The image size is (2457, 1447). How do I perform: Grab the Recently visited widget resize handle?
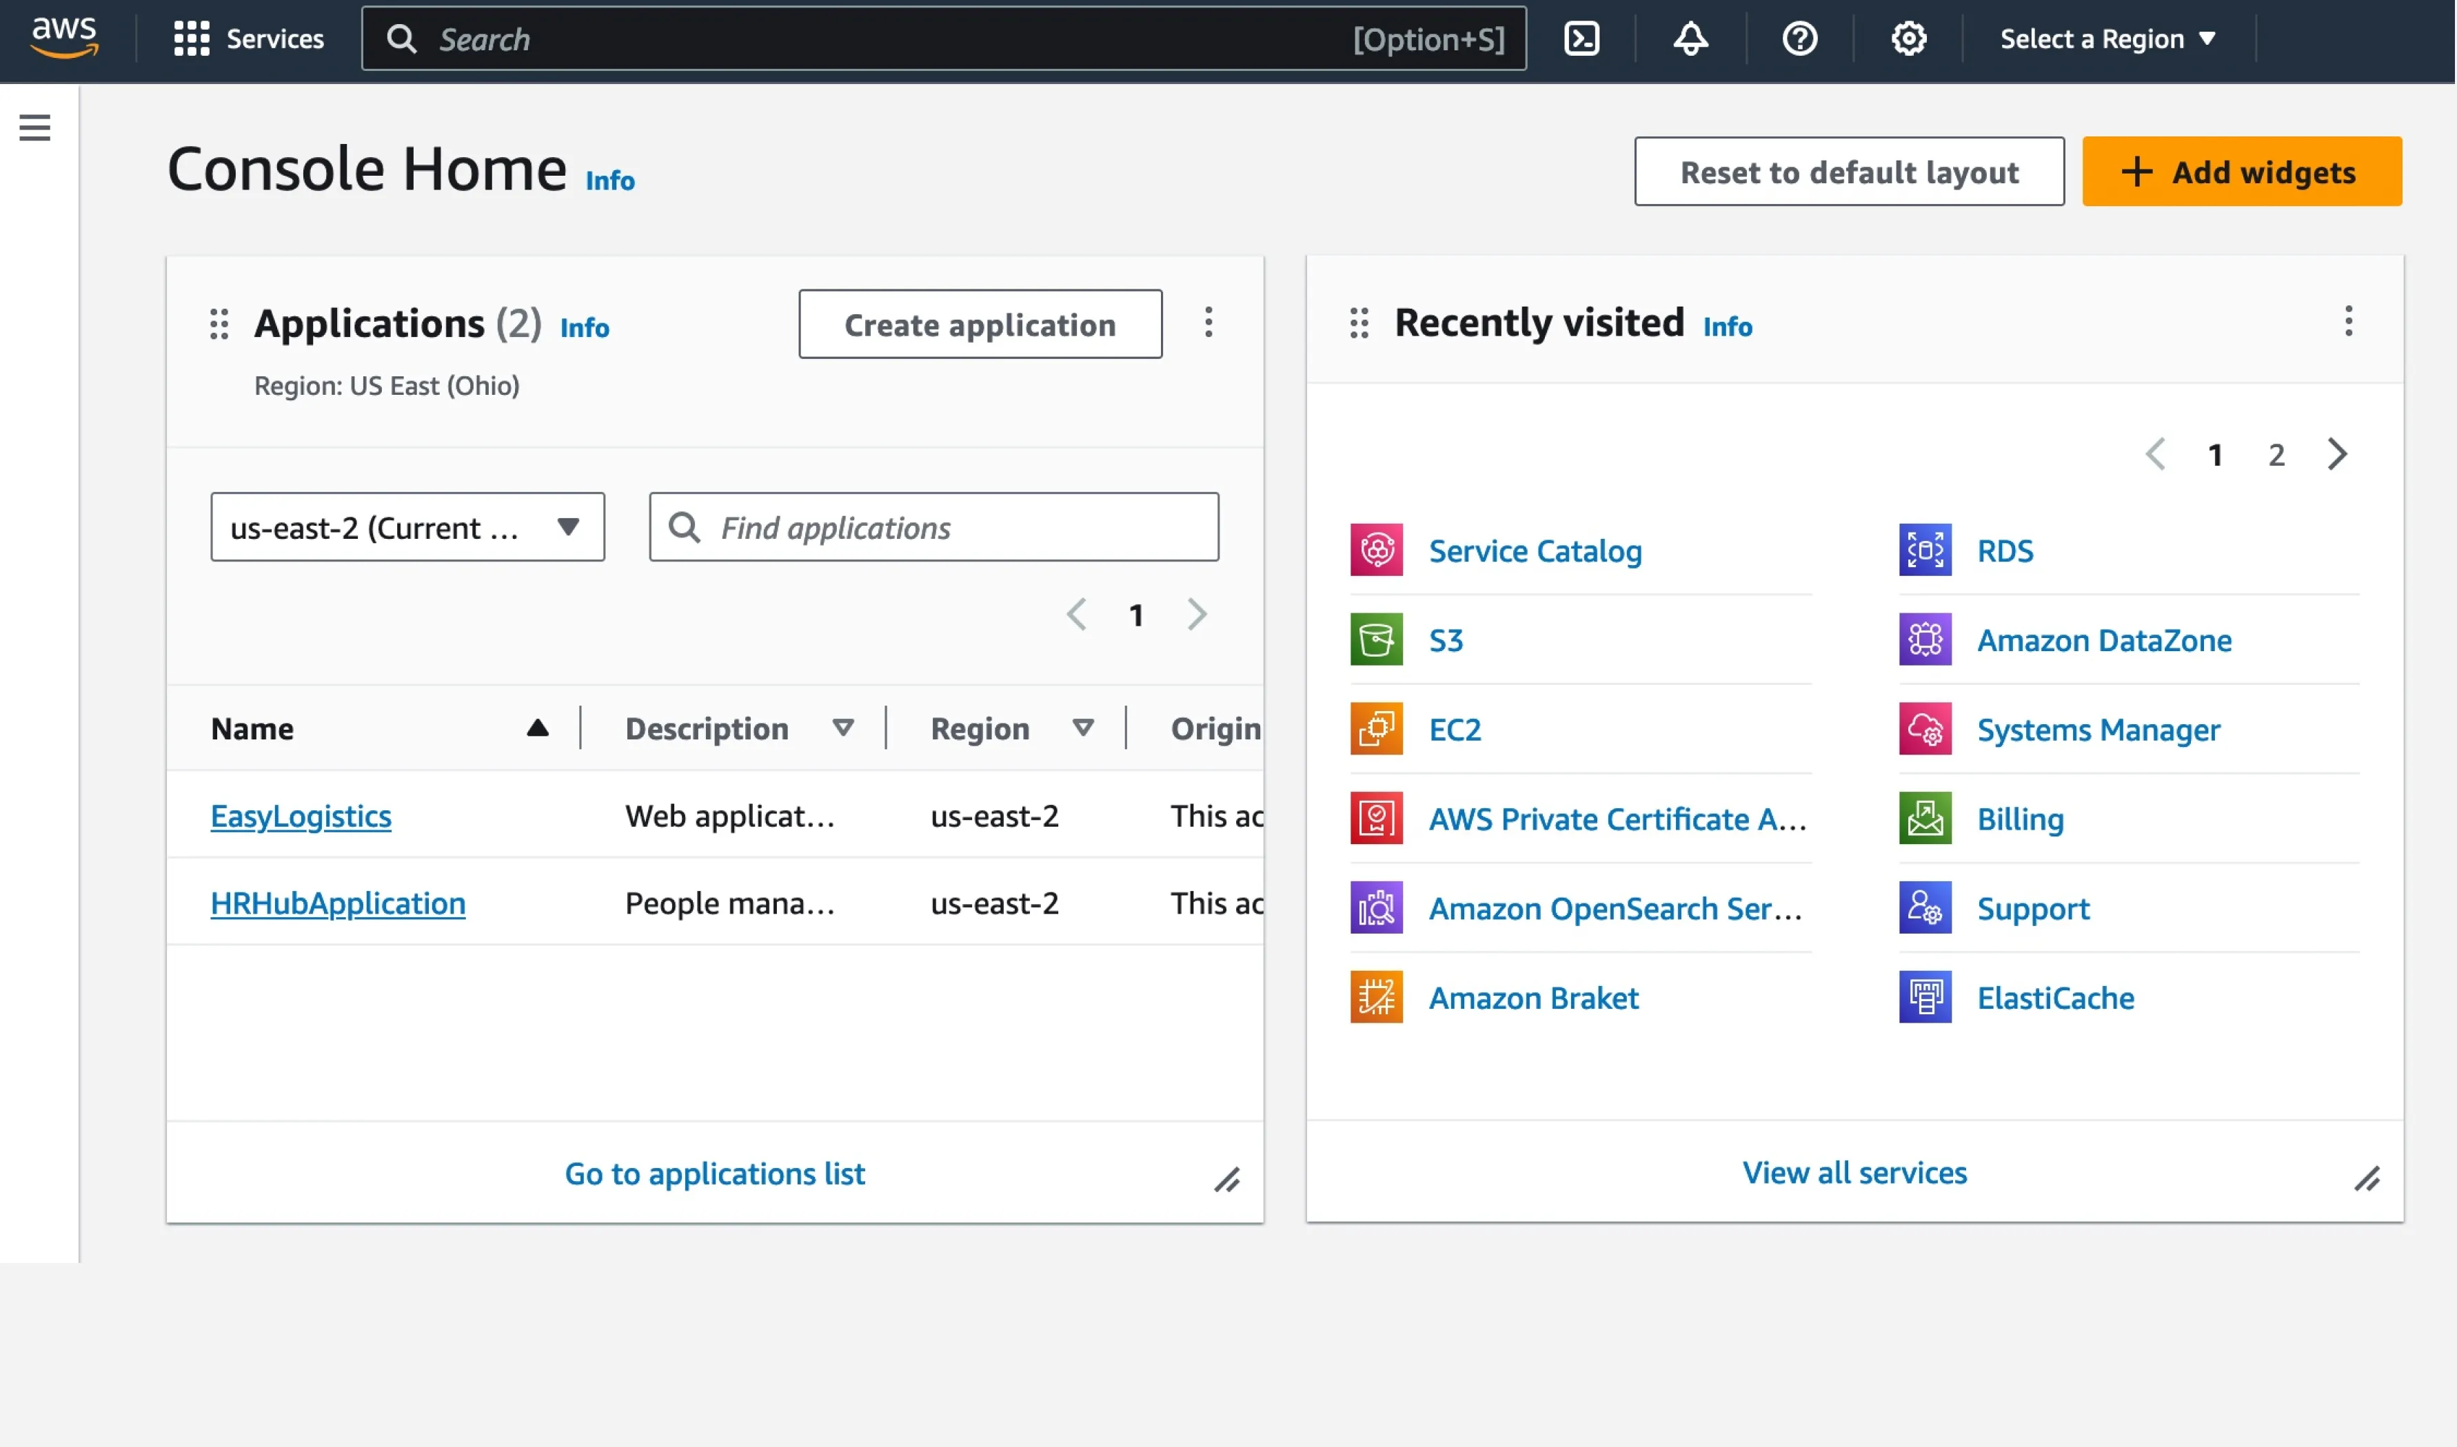click(x=2366, y=1179)
